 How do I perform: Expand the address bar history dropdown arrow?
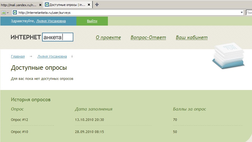click(242, 13)
